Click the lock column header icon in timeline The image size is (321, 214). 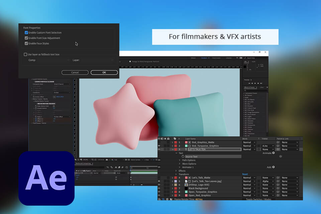(168, 139)
